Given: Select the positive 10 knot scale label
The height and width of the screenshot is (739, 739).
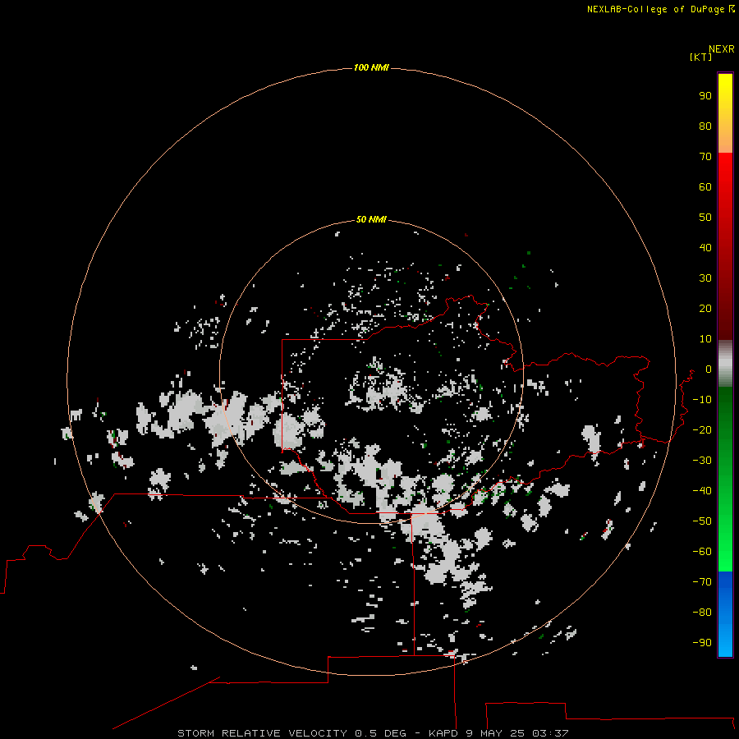Looking at the screenshot, I should [705, 339].
